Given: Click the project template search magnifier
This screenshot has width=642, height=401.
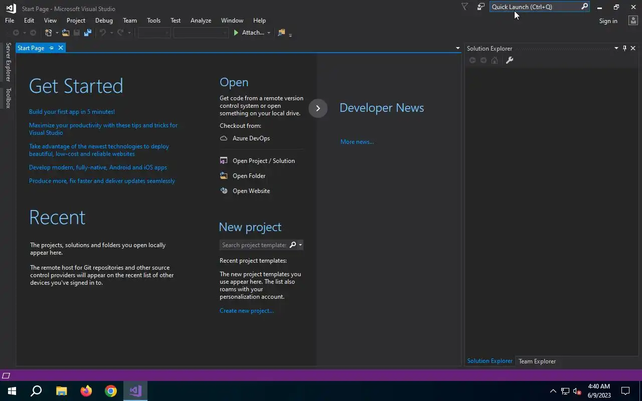Looking at the screenshot, I should coord(293,245).
